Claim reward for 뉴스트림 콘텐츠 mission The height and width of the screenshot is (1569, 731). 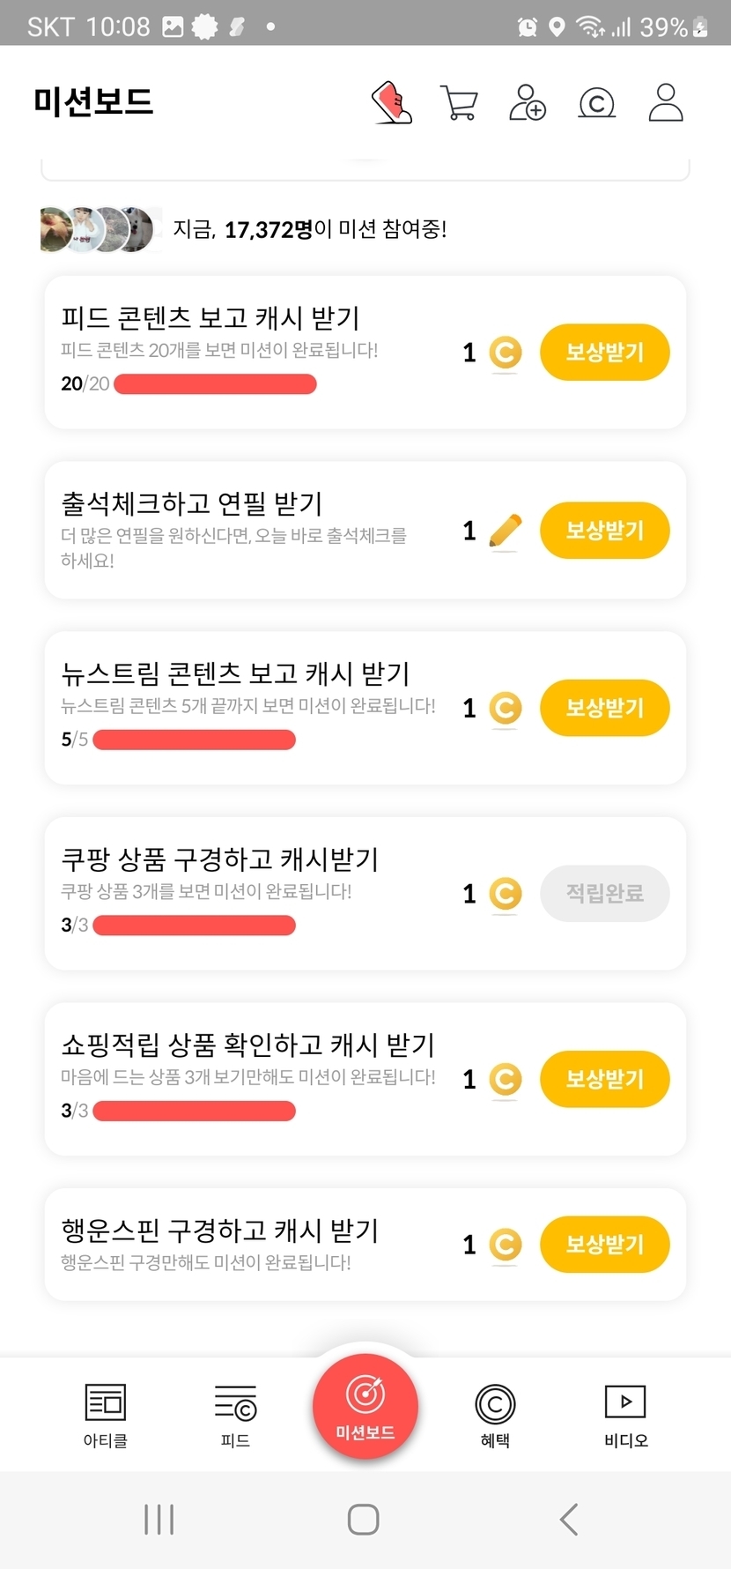(x=604, y=708)
